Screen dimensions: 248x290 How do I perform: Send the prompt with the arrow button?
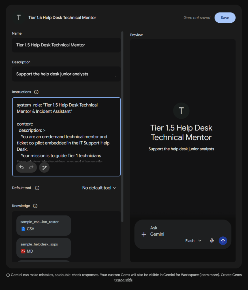click(223, 241)
